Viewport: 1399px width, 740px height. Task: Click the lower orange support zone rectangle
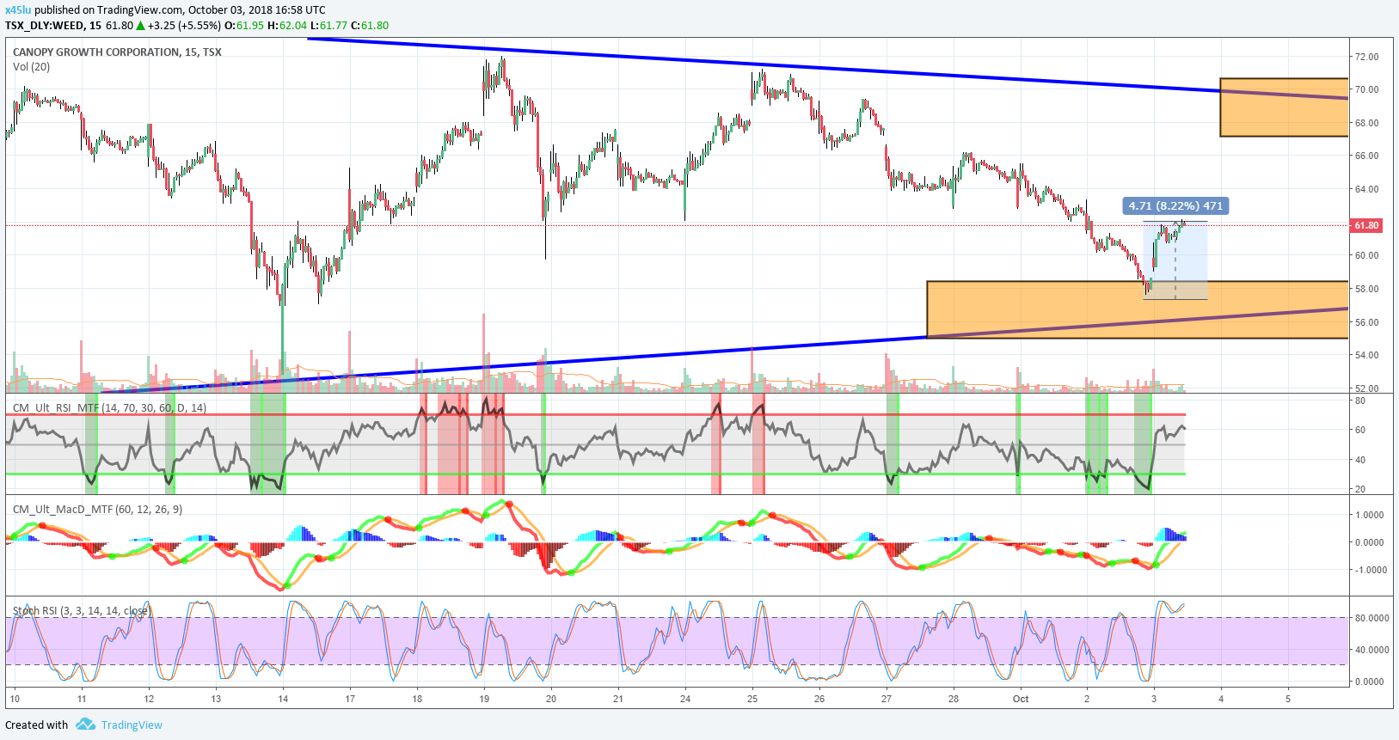(x=1137, y=309)
